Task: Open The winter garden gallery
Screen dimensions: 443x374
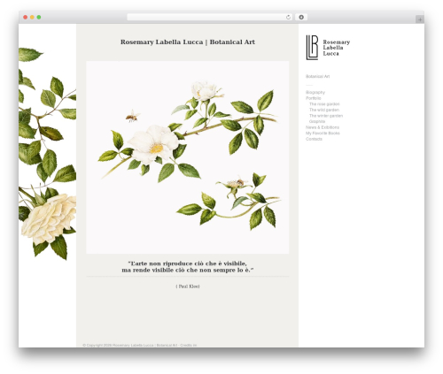Action: click(326, 116)
